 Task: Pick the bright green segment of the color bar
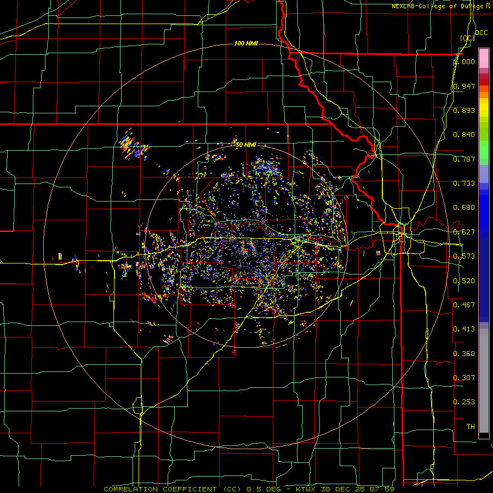pyautogui.click(x=484, y=150)
